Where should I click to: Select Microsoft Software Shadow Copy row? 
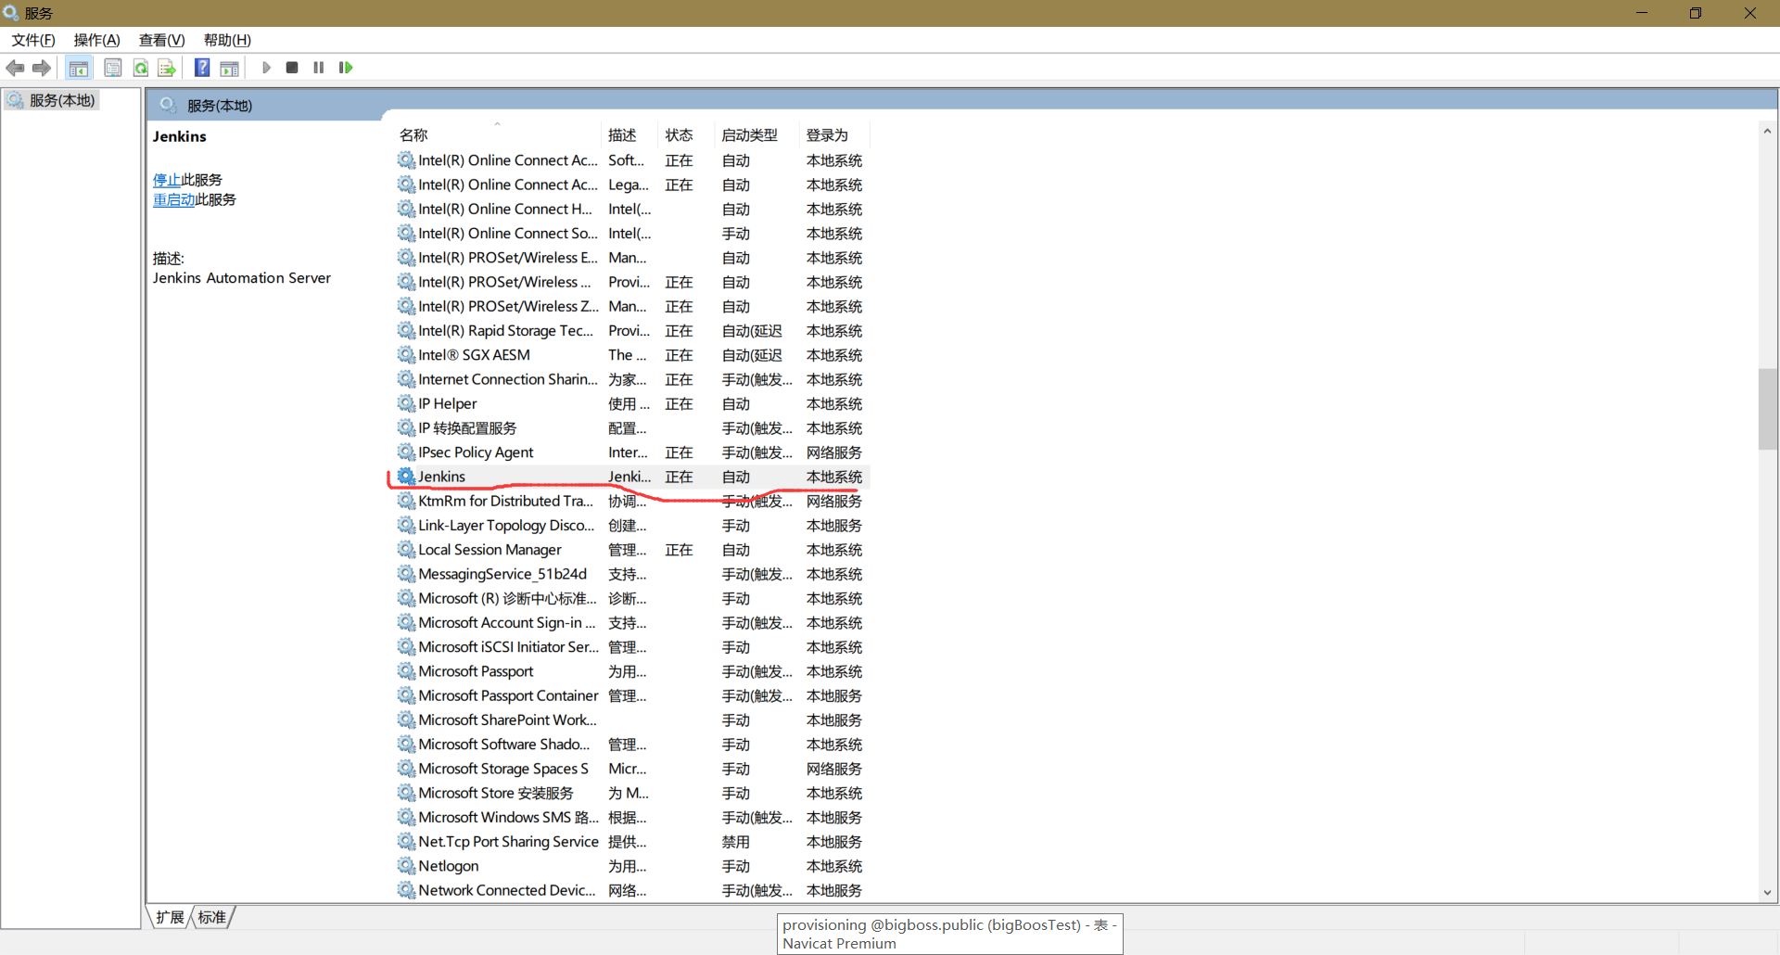click(x=633, y=745)
